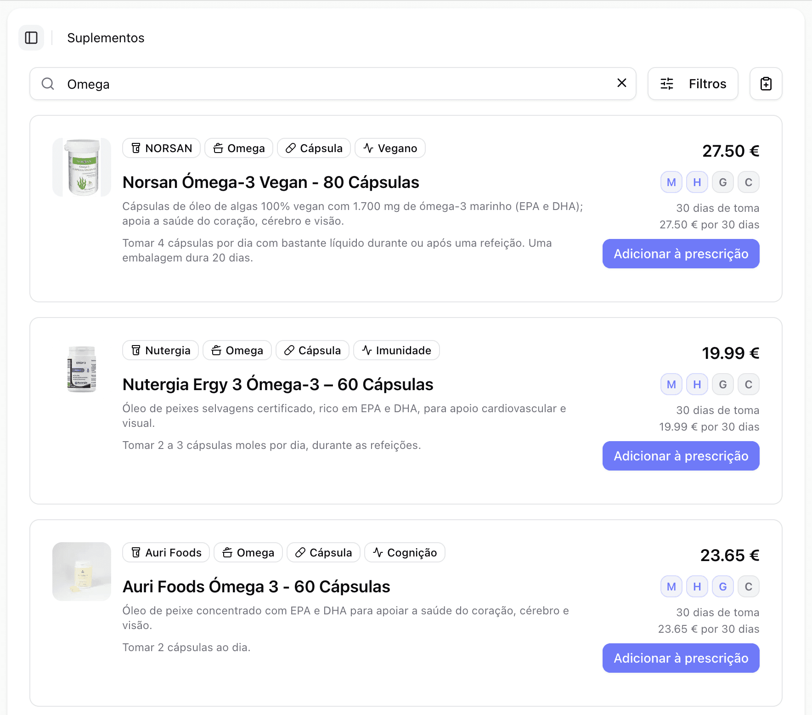Click M badge on Nutergia card
The width and height of the screenshot is (812, 715).
pos(671,384)
